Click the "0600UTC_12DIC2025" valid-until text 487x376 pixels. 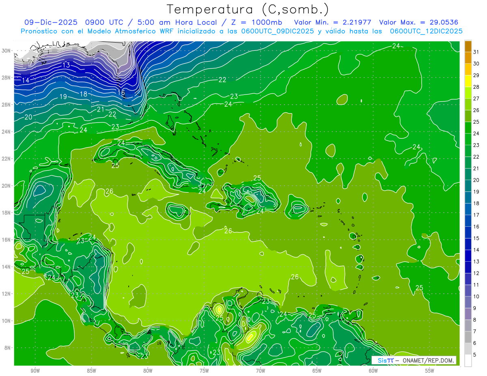[x=426, y=31]
